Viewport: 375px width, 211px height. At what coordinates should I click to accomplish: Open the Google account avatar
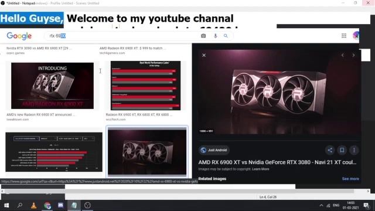(356, 36)
